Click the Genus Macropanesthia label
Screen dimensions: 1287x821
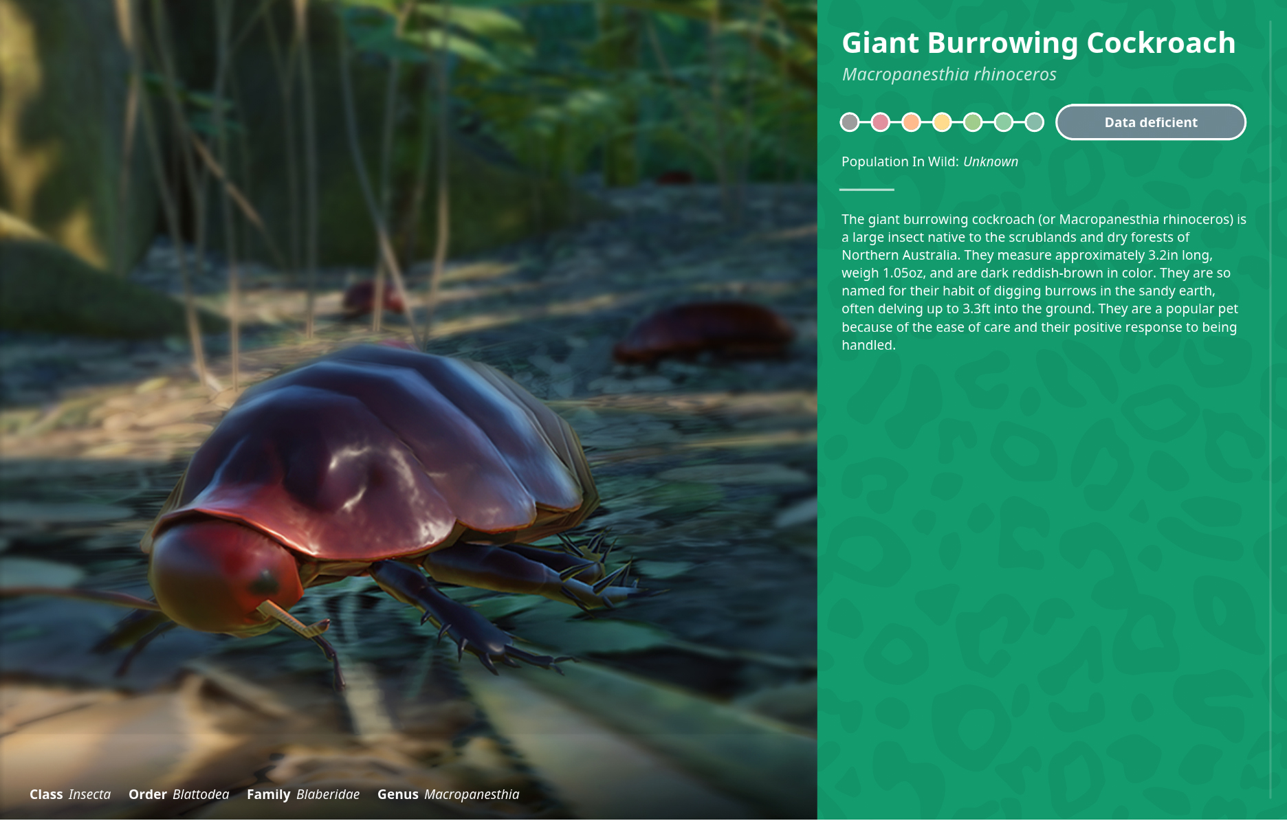(448, 794)
